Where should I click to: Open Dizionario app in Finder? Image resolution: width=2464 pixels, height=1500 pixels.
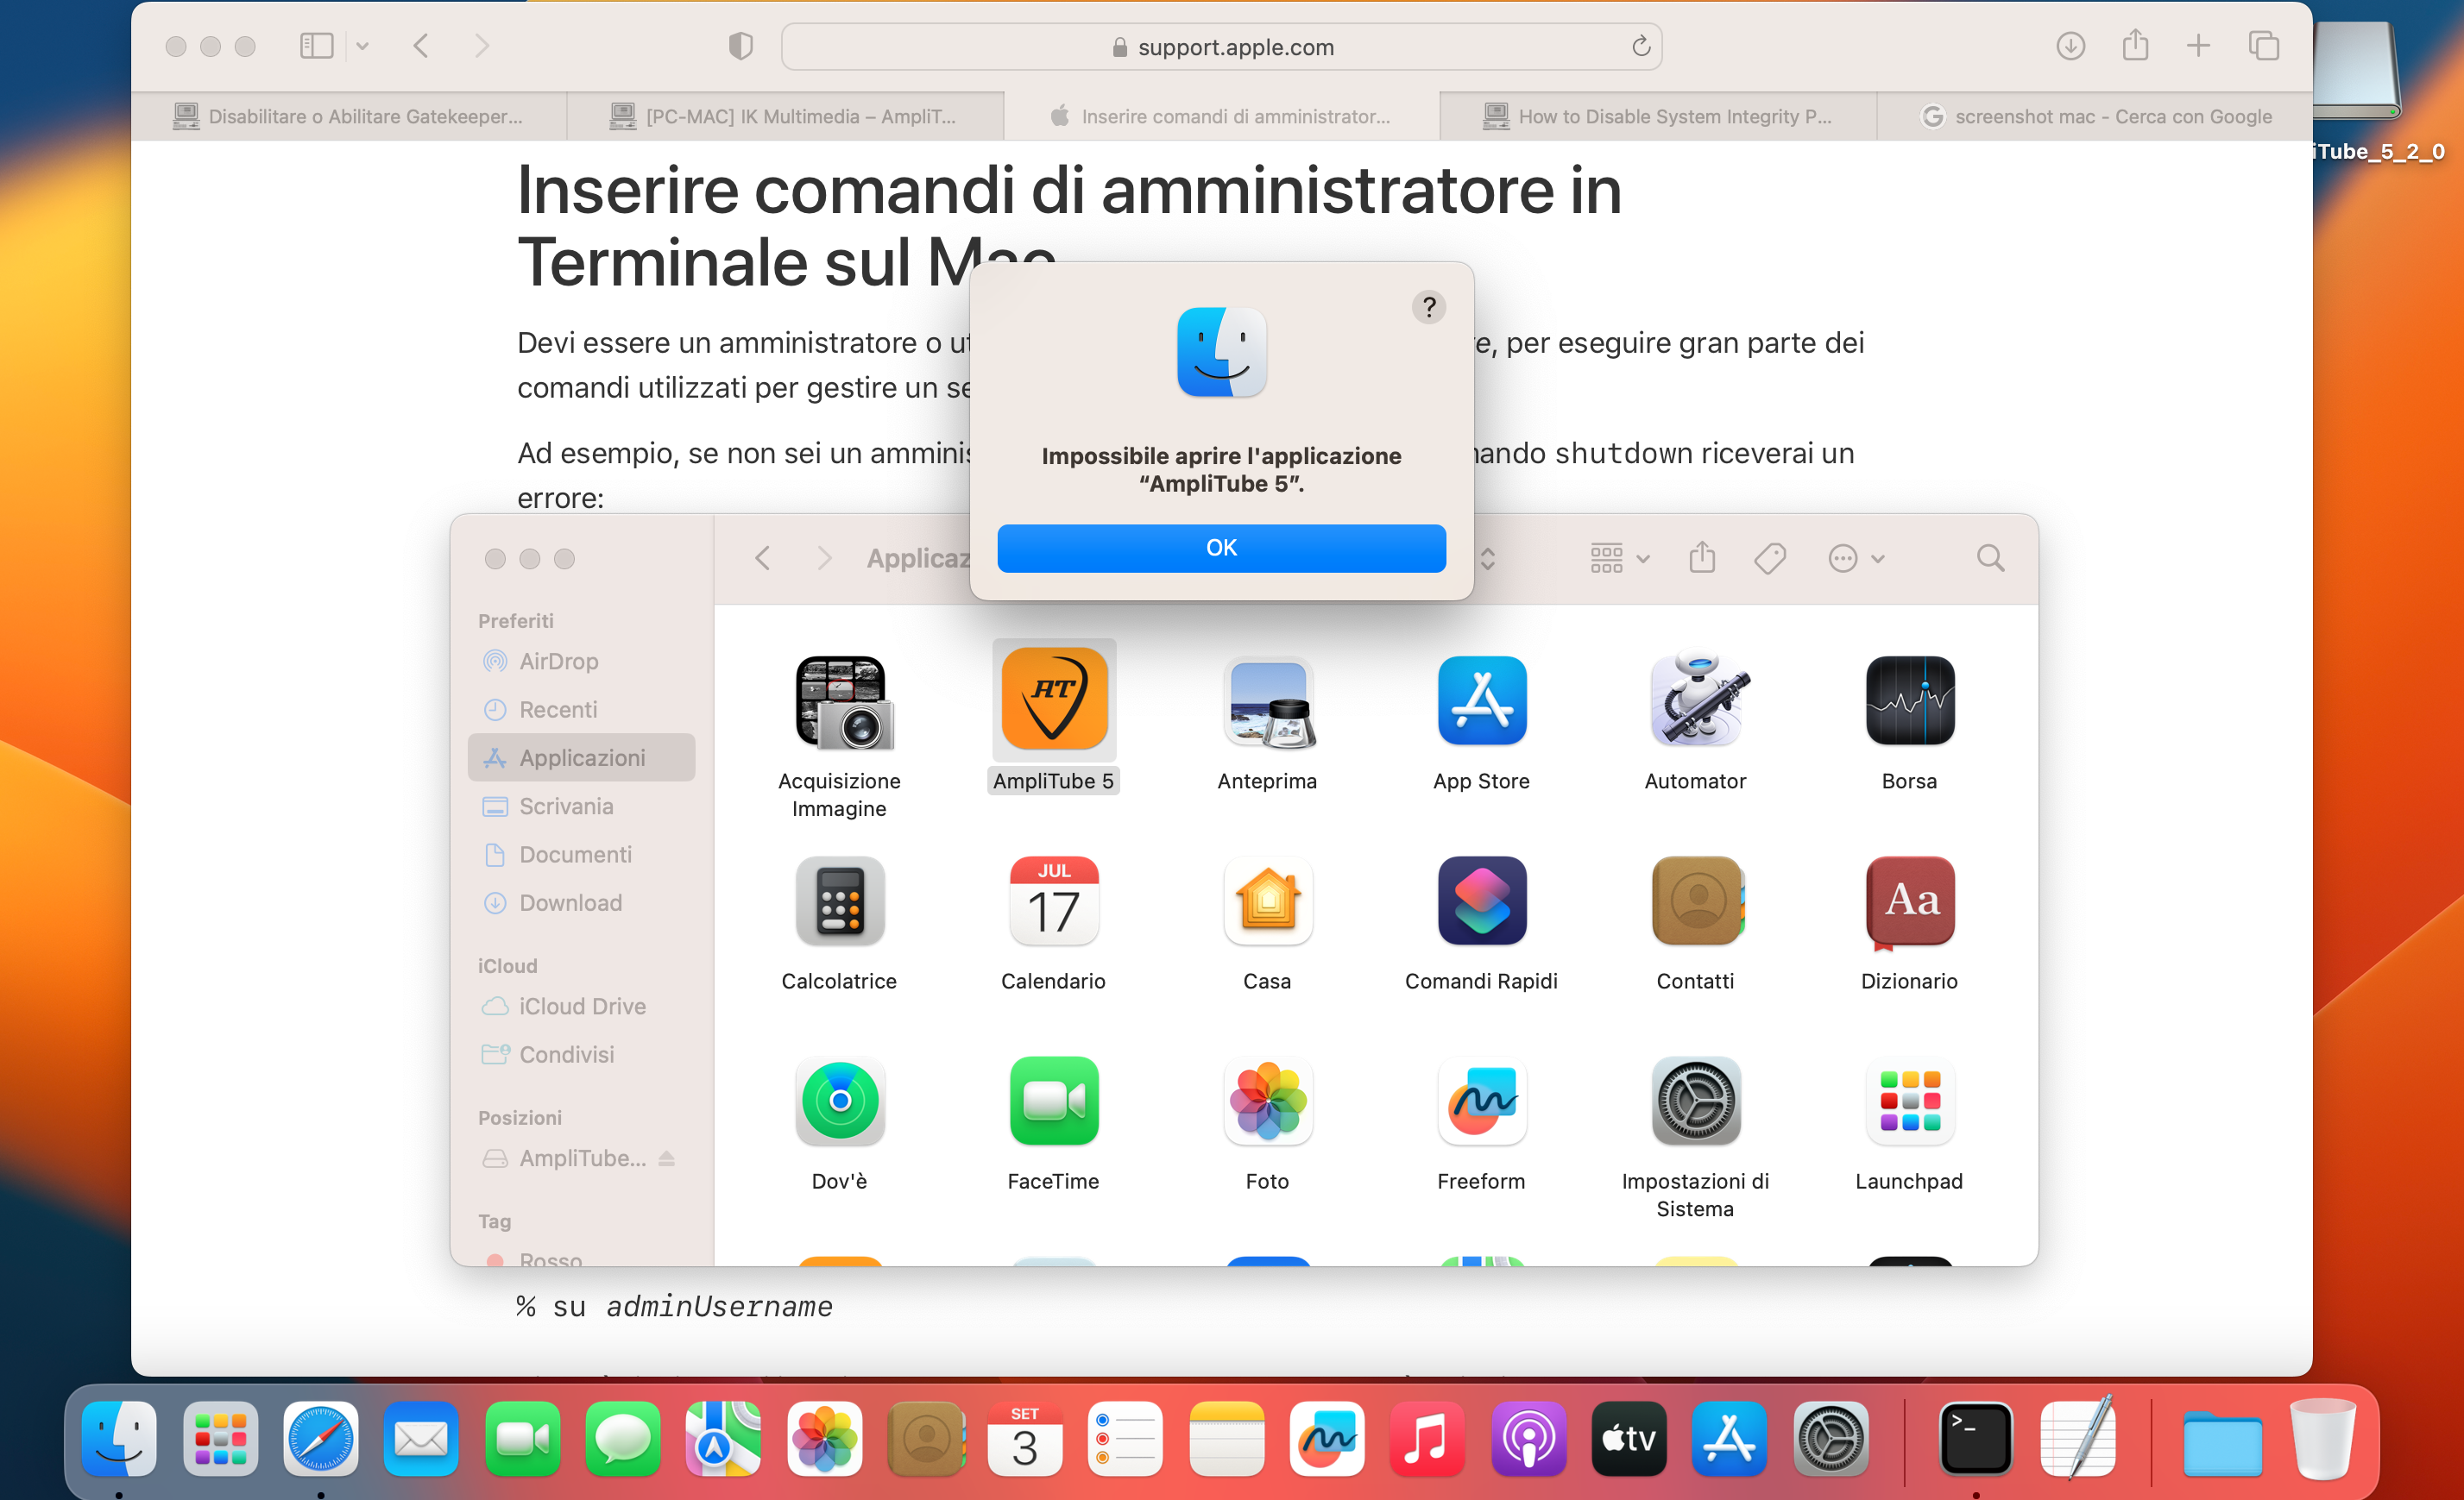1910,901
